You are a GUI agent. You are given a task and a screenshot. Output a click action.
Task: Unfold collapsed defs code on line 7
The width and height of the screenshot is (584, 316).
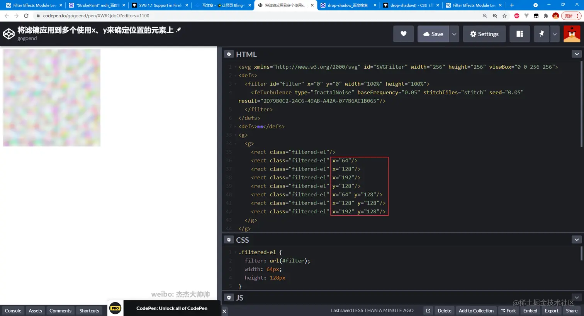[260, 127]
